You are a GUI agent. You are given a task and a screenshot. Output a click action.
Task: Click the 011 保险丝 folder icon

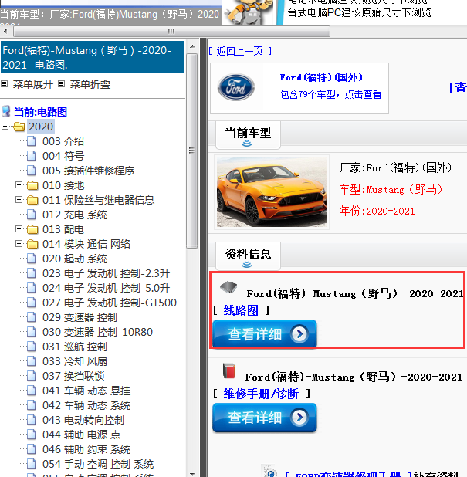[x=32, y=200]
